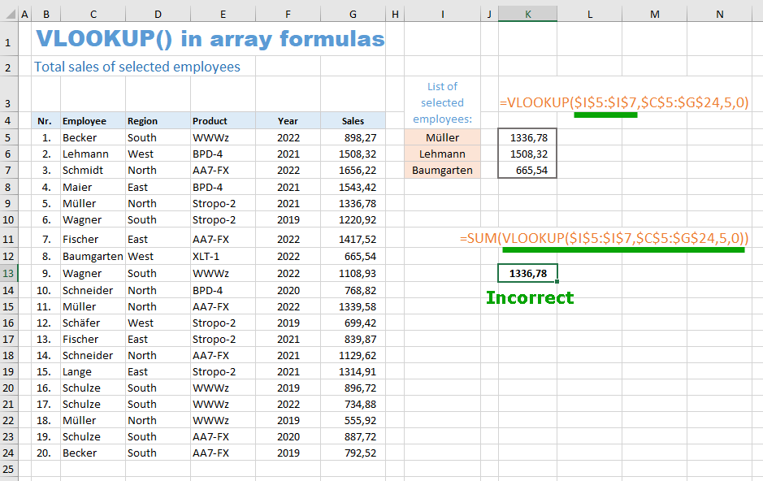Select row 25 header
The image size is (763, 481).
pyautogui.click(x=8, y=470)
